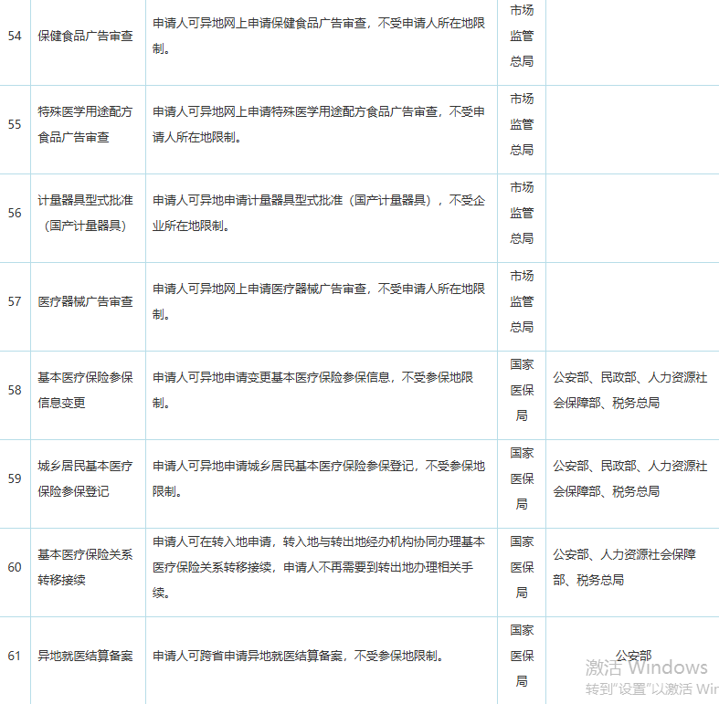
Task: Select description starting 申请人可在转入地申请
Action: click(x=319, y=567)
